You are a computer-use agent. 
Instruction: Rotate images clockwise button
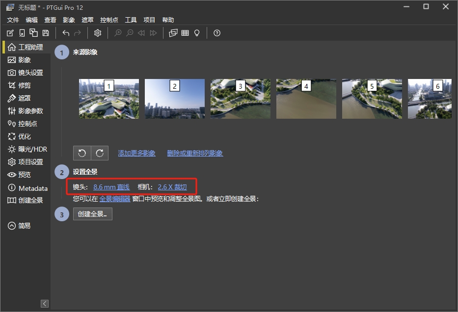click(100, 153)
